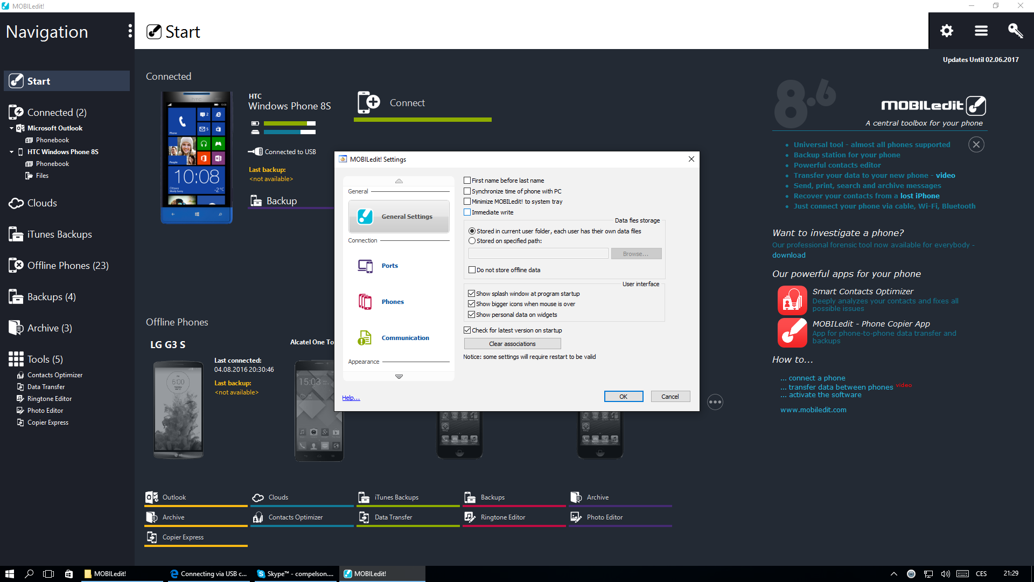Click the Clouds icon in navigation
The image size is (1034, 582).
[16, 203]
